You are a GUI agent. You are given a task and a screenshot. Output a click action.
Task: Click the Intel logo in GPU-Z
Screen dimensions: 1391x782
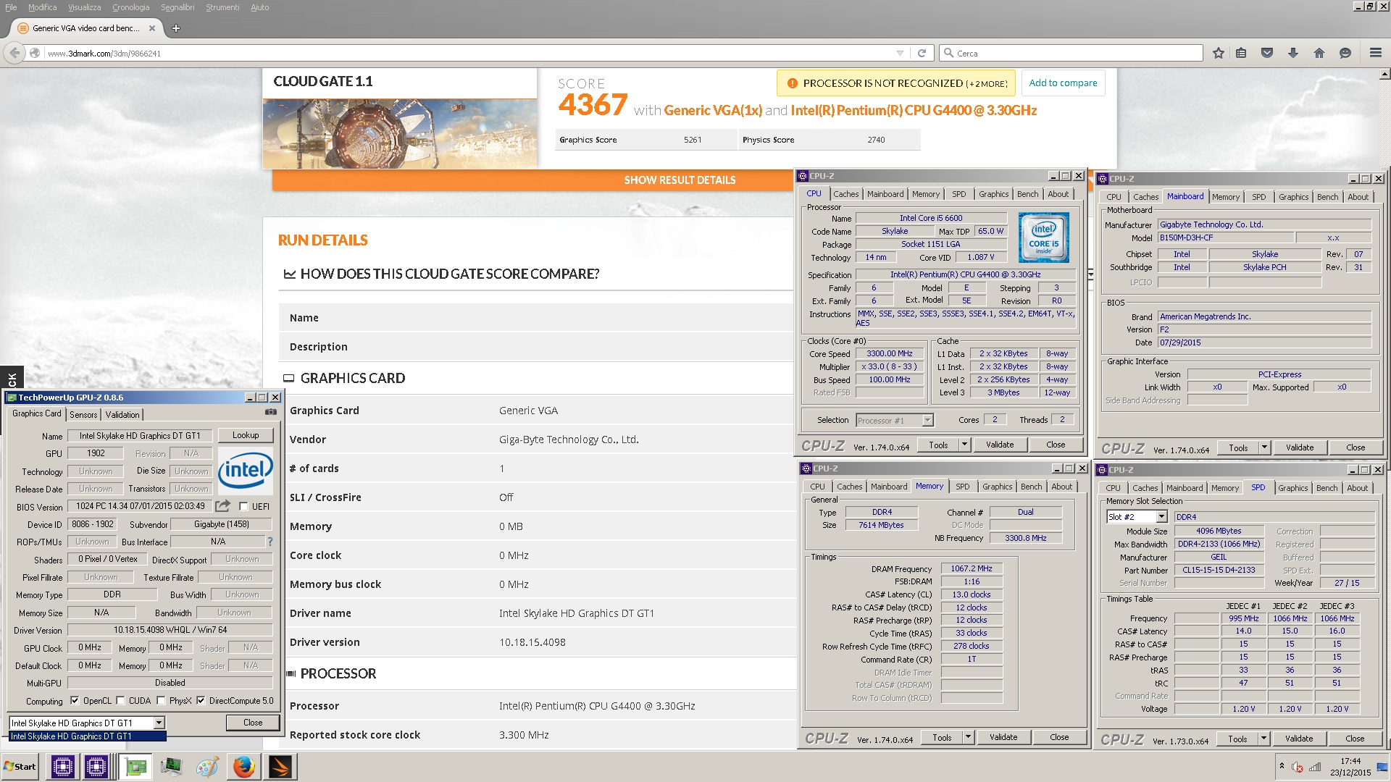[246, 469]
